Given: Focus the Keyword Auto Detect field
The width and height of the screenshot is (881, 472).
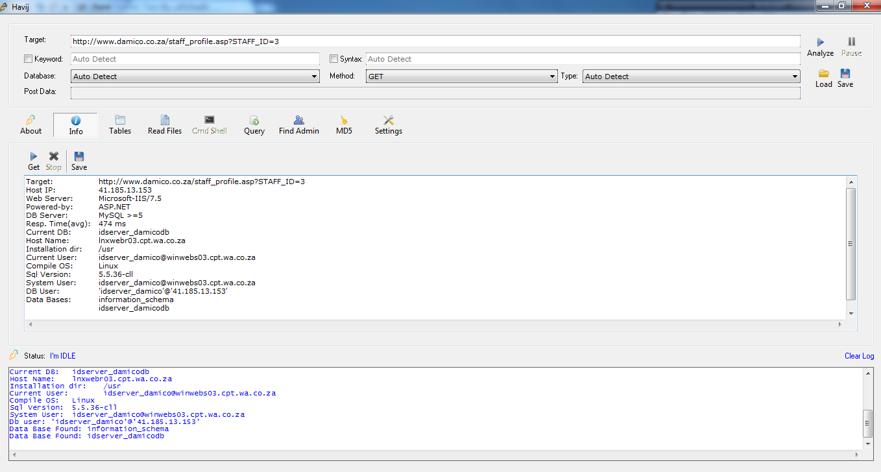Looking at the screenshot, I should [x=195, y=59].
